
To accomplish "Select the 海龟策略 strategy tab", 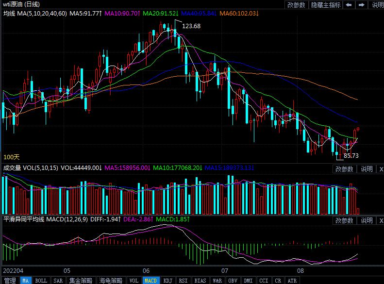I will point(111,281).
